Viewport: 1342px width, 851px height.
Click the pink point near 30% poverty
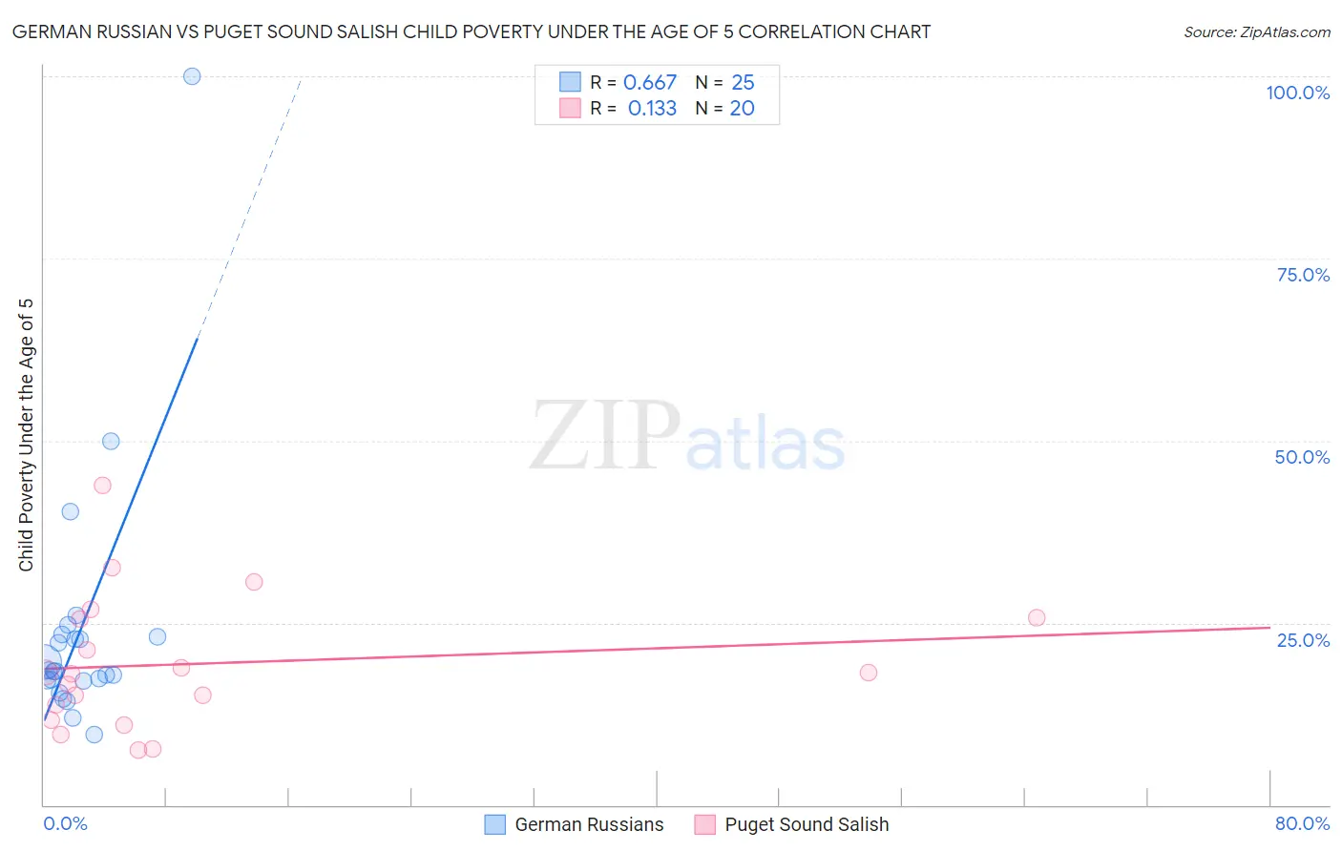point(254,582)
